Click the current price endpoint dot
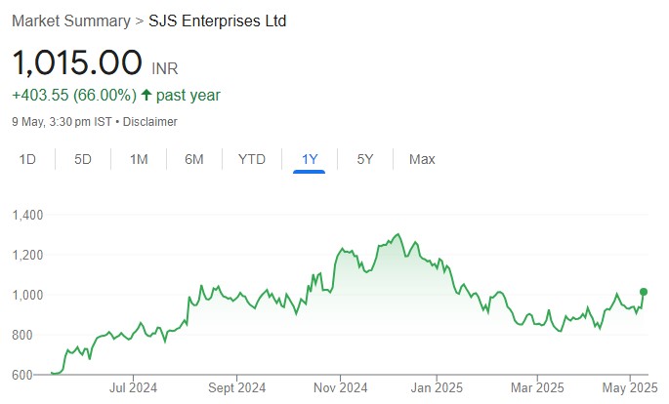Screen dimensions: 669x404 (644, 291)
